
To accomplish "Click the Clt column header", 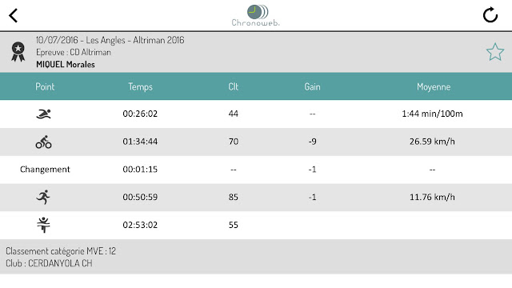I will (233, 86).
